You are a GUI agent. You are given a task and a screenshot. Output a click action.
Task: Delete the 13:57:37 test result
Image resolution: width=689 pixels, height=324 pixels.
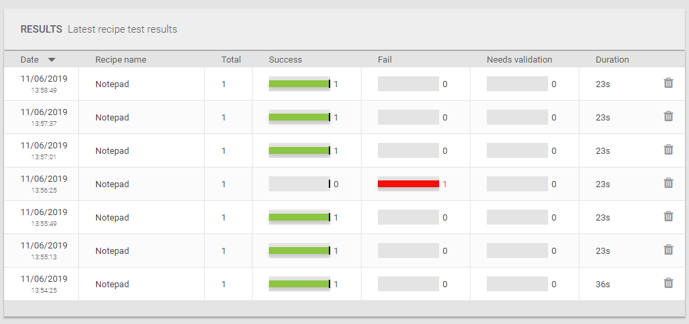(669, 116)
